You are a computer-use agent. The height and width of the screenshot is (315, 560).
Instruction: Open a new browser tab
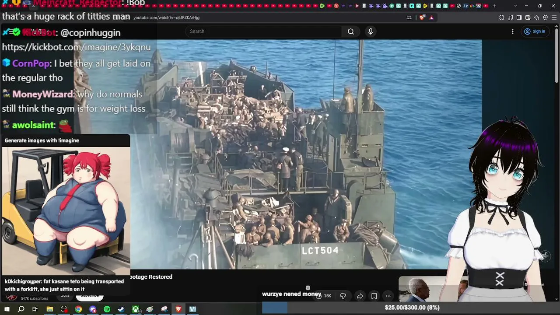[494, 6]
